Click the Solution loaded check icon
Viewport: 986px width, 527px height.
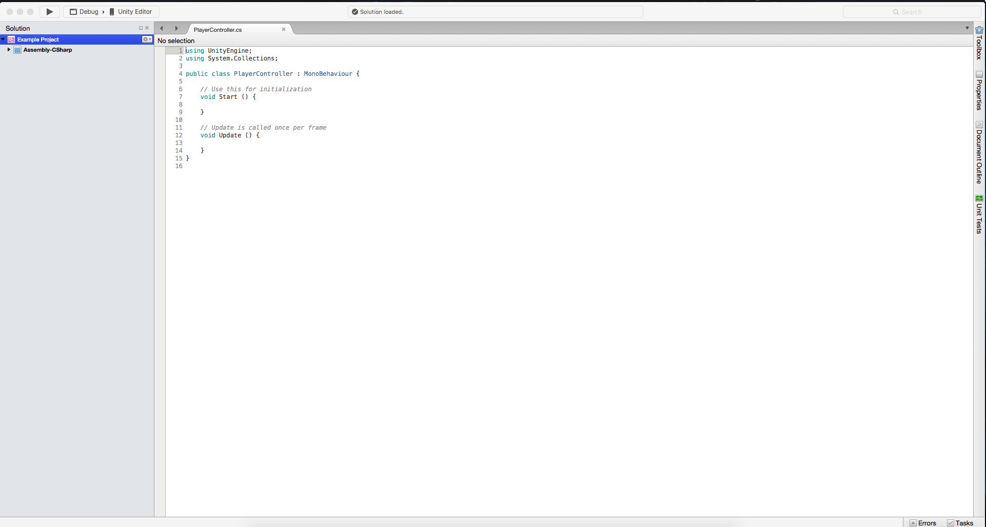tap(355, 12)
